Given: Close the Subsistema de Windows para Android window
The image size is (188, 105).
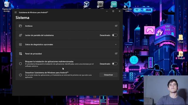Looking at the screenshot, I should point(120,11).
